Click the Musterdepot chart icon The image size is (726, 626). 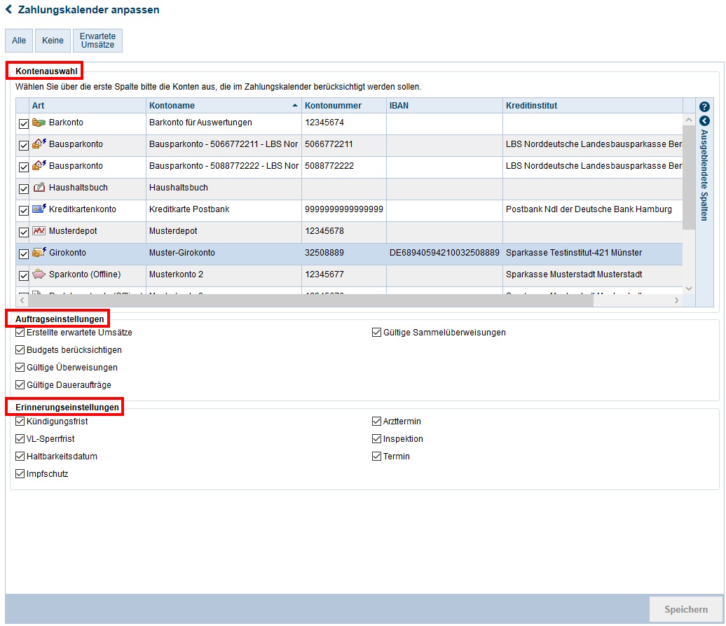click(x=39, y=231)
